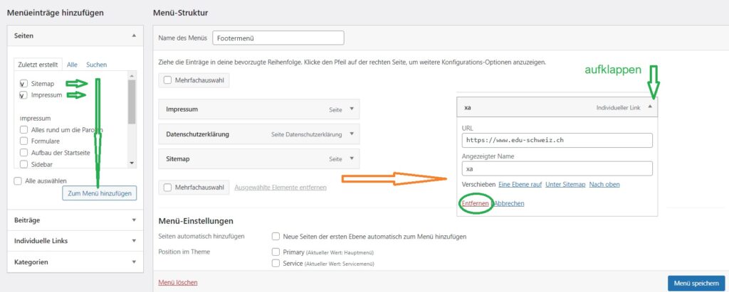Viewport: 729px width, 292px height.
Task: Expand the Beiträge section
Action: coord(133,220)
